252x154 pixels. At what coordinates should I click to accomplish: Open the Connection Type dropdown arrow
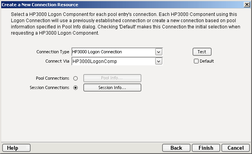point(159,52)
